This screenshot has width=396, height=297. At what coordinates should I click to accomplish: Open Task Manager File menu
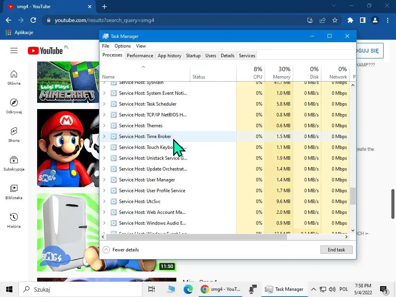pyautogui.click(x=106, y=46)
